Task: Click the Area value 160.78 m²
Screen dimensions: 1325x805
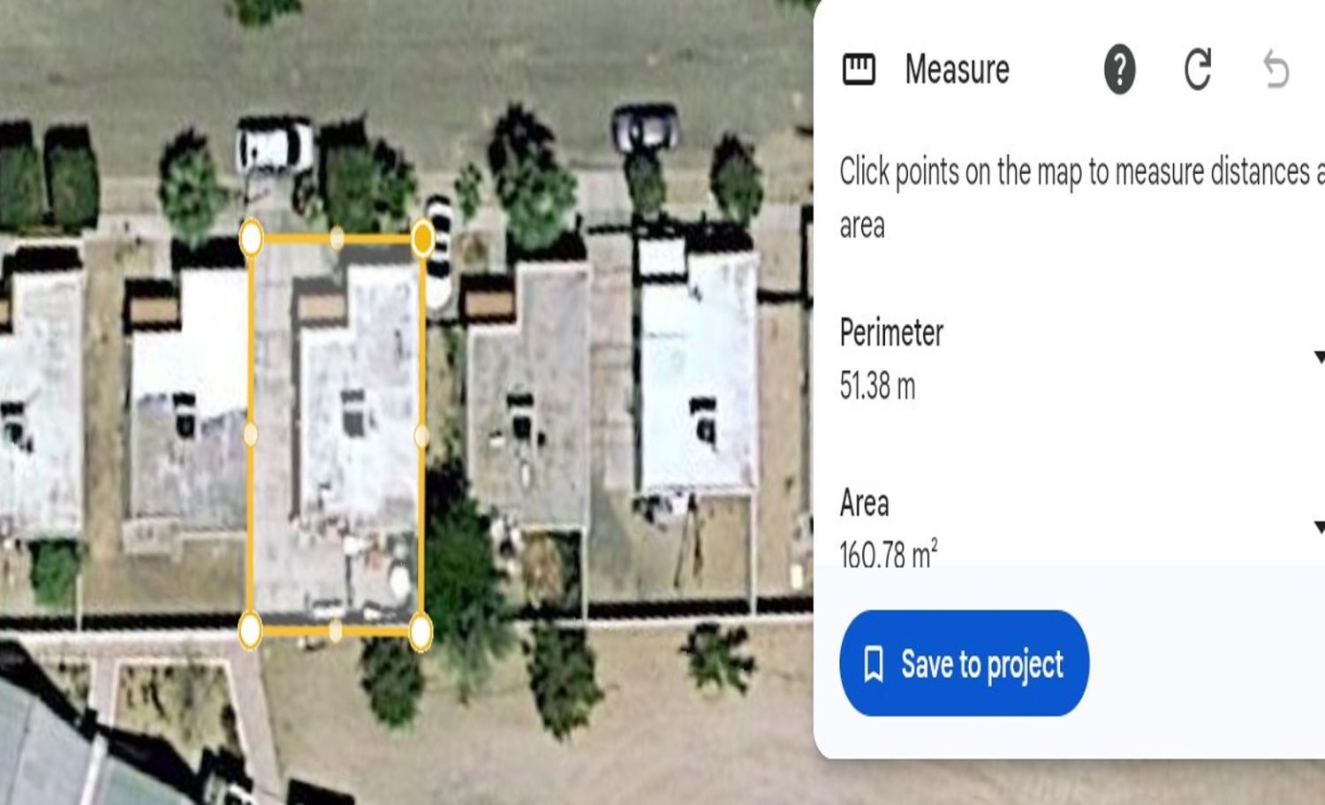Action: pyautogui.click(x=889, y=553)
